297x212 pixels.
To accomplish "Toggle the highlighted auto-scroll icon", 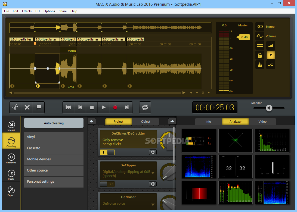I will click(x=271, y=55).
